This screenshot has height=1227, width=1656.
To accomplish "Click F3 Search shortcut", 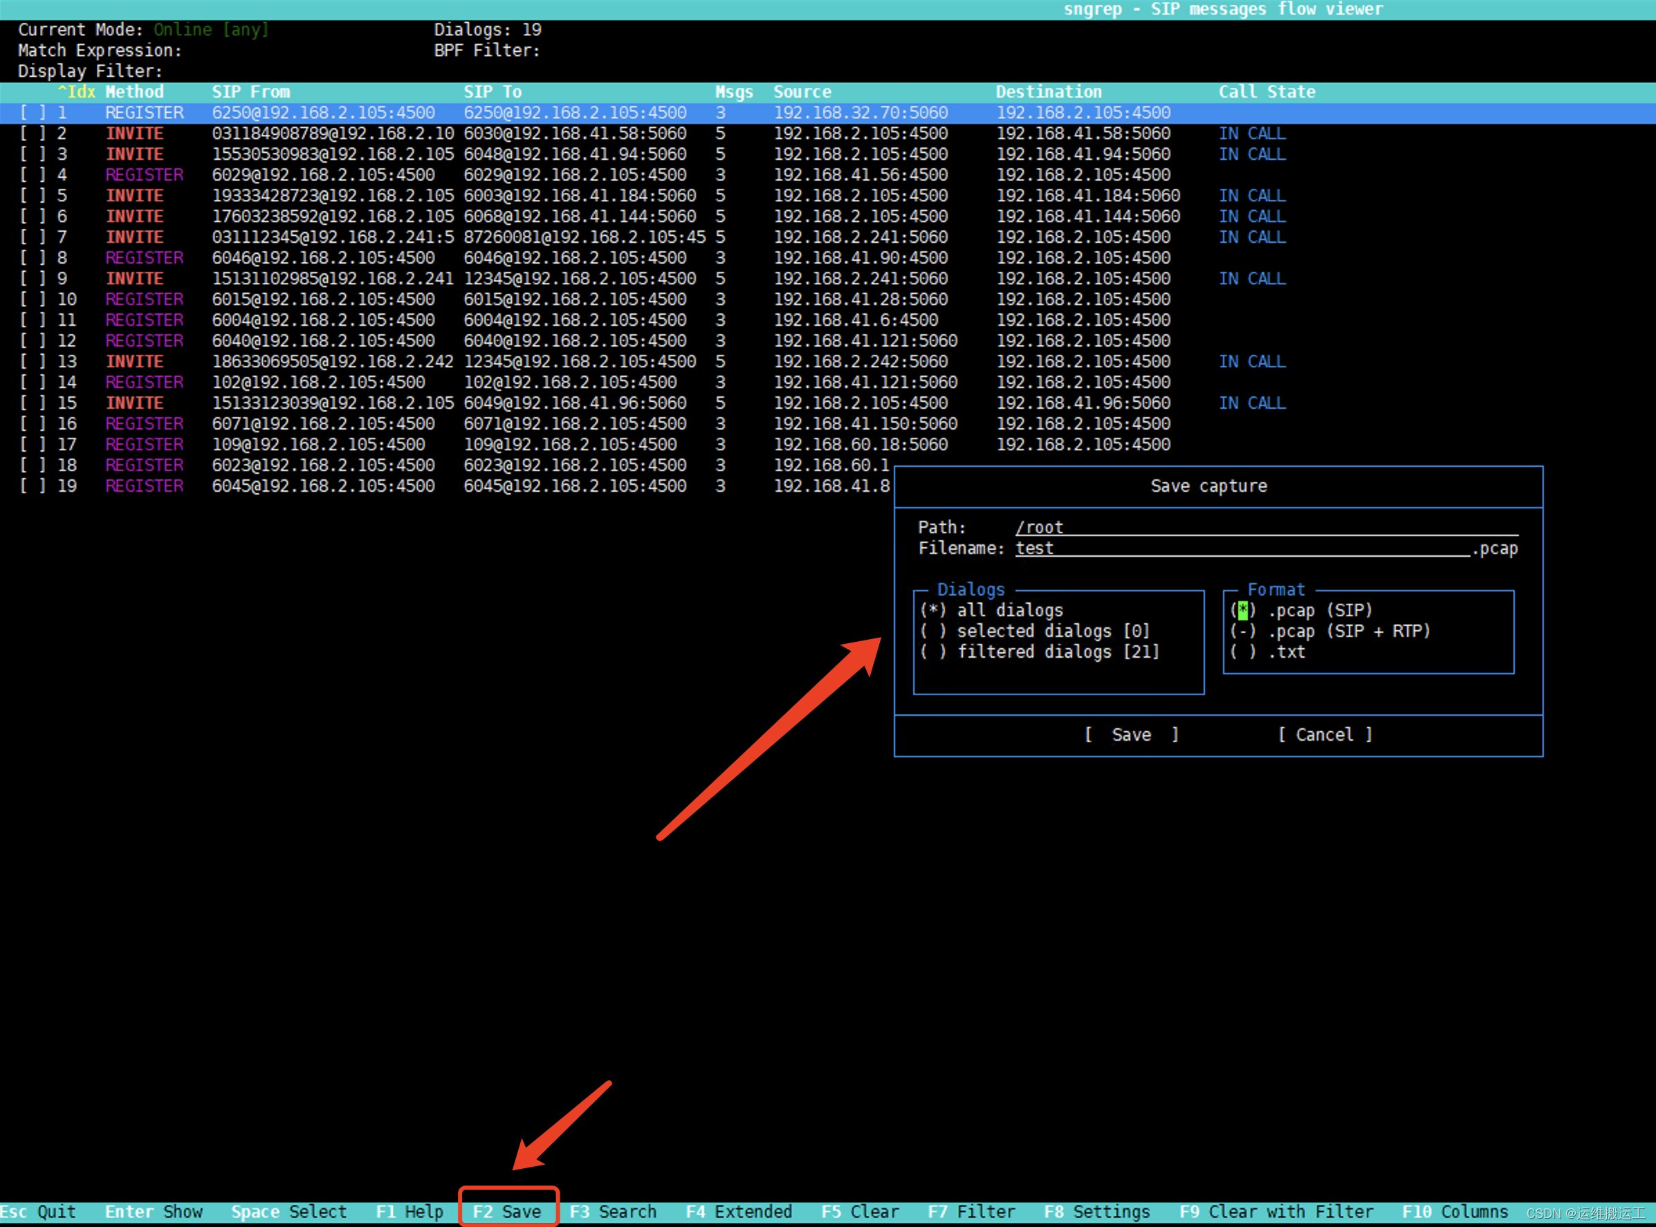I will pos(613,1211).
